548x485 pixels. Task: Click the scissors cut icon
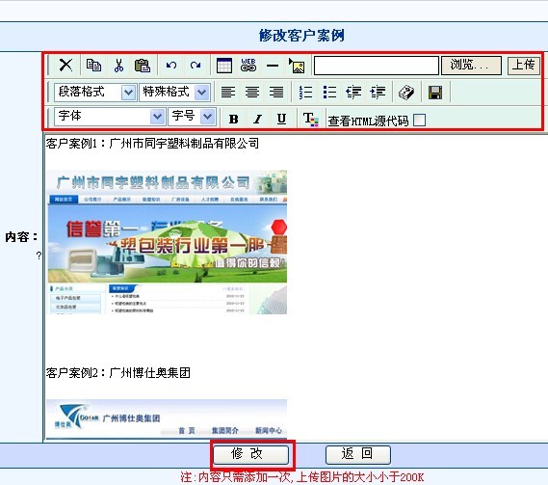(118, 66)
